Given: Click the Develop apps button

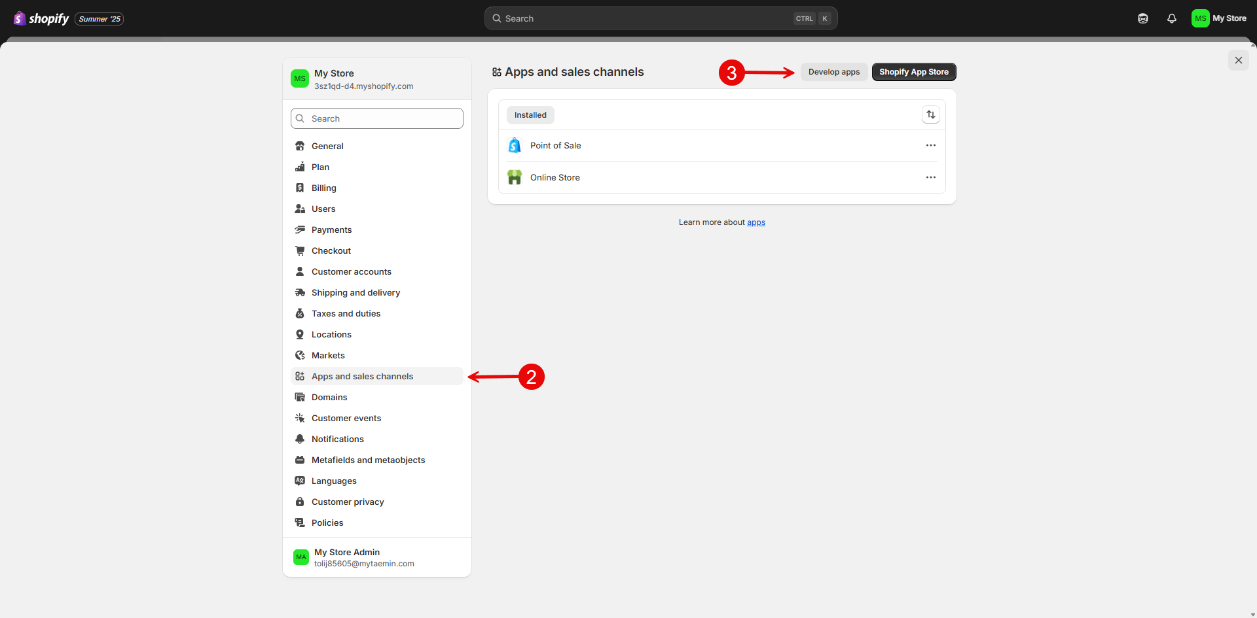Looking at the screenshot, I should pos(834,72).
